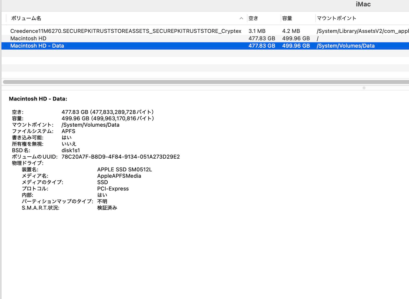Click the iMac window title
This screenshot has height=299, width=409.
(363, 4)
